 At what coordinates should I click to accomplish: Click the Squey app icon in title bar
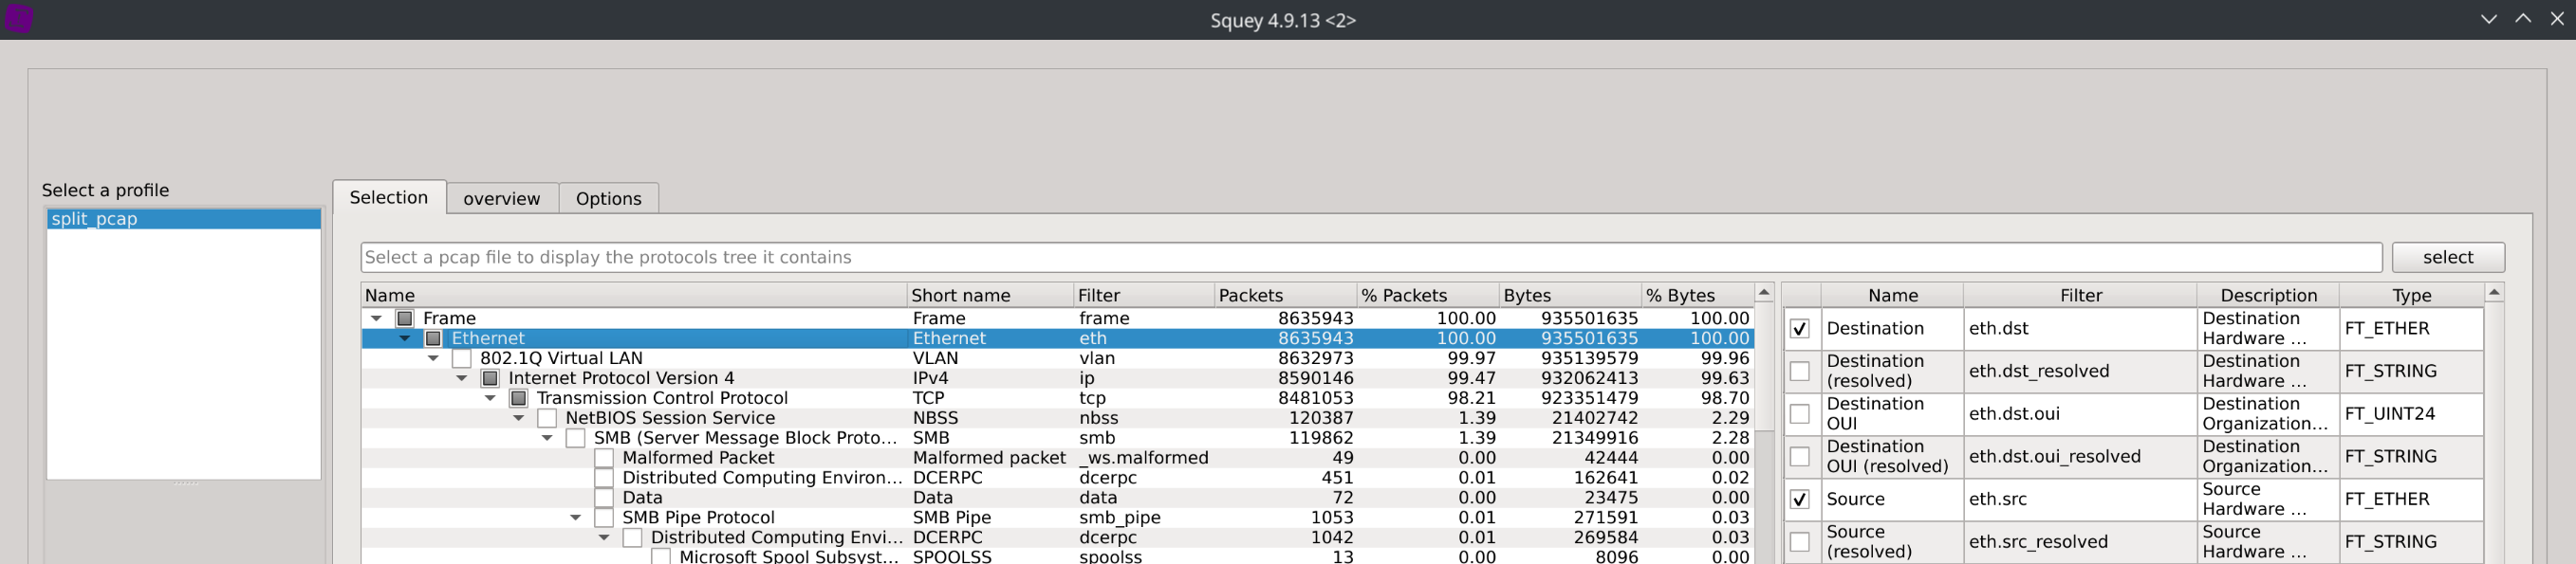(x=18, y=19)
